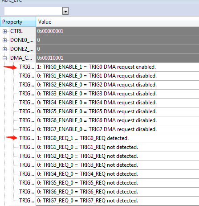Screen dimensions: 199x206
Task: Click the TRIG... property of TRIG0_REQ row
Action: pyautogui.click(x=27, y=138)
